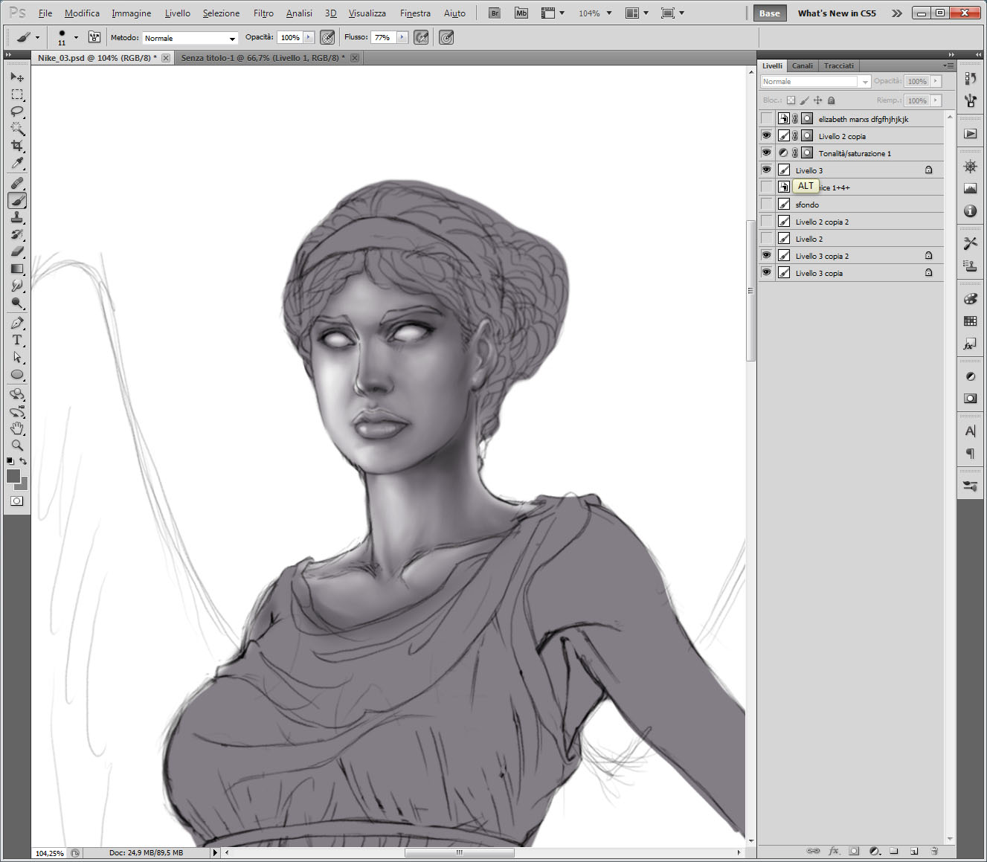Image resolution: width=987 pixels, height=862 pixels.
Task: Open the File menu
Action: pos(45,13)
